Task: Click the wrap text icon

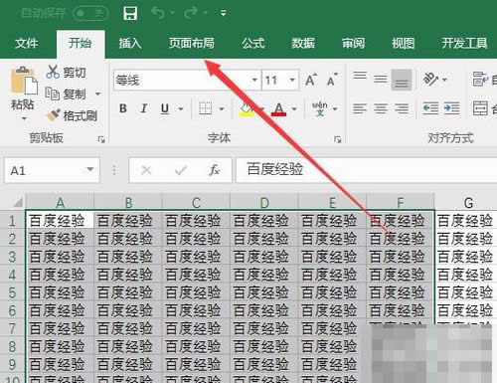Action: (480, 79)
